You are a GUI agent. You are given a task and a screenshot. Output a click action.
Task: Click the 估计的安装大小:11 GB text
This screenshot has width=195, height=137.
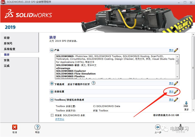(x=166, y=115)
